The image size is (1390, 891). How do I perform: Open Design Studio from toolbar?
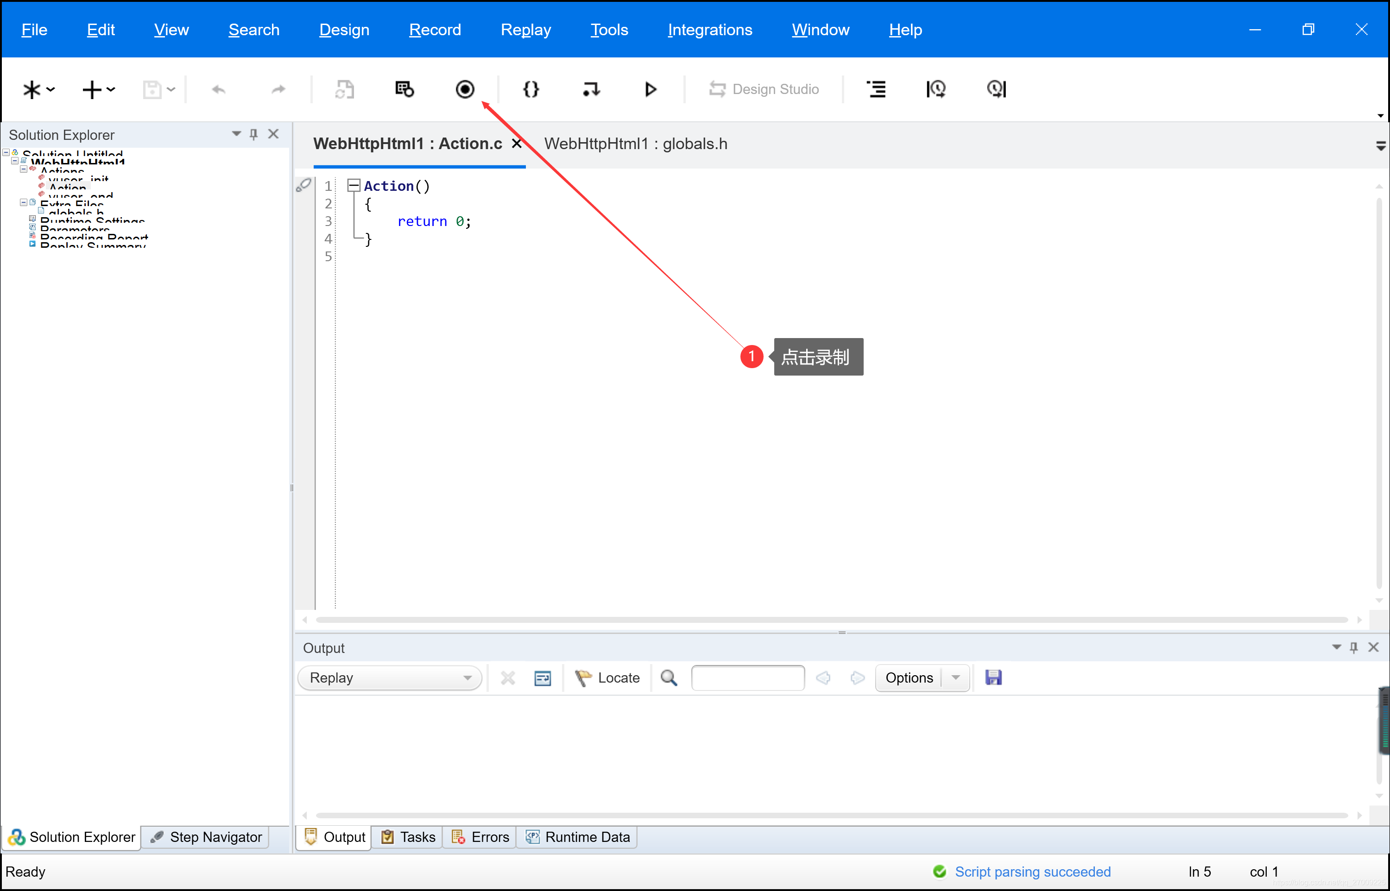764,89
